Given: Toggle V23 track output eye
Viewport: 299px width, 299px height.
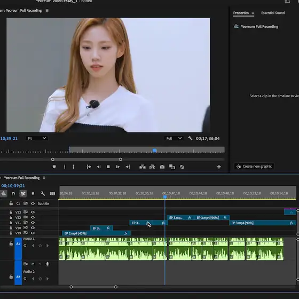Looking at the screenshot, I should 33,212.
